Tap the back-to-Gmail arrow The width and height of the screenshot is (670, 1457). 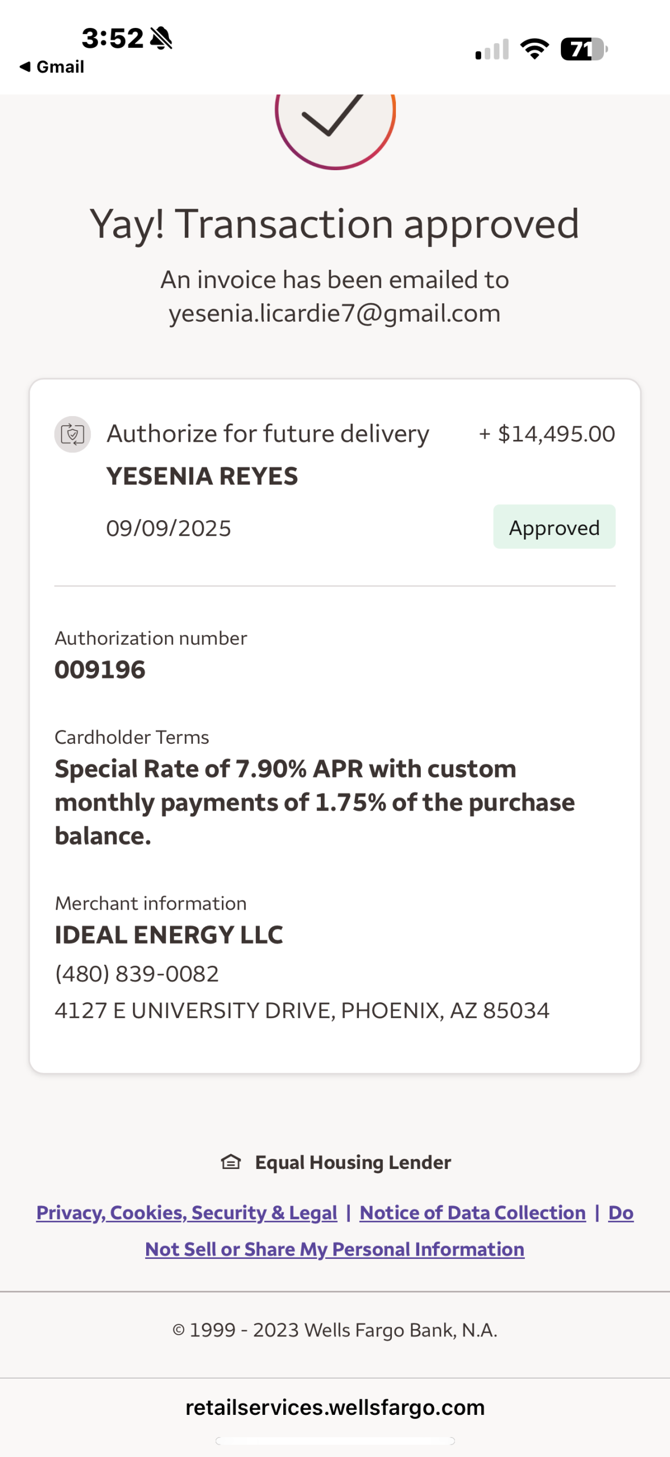(25, 67)
